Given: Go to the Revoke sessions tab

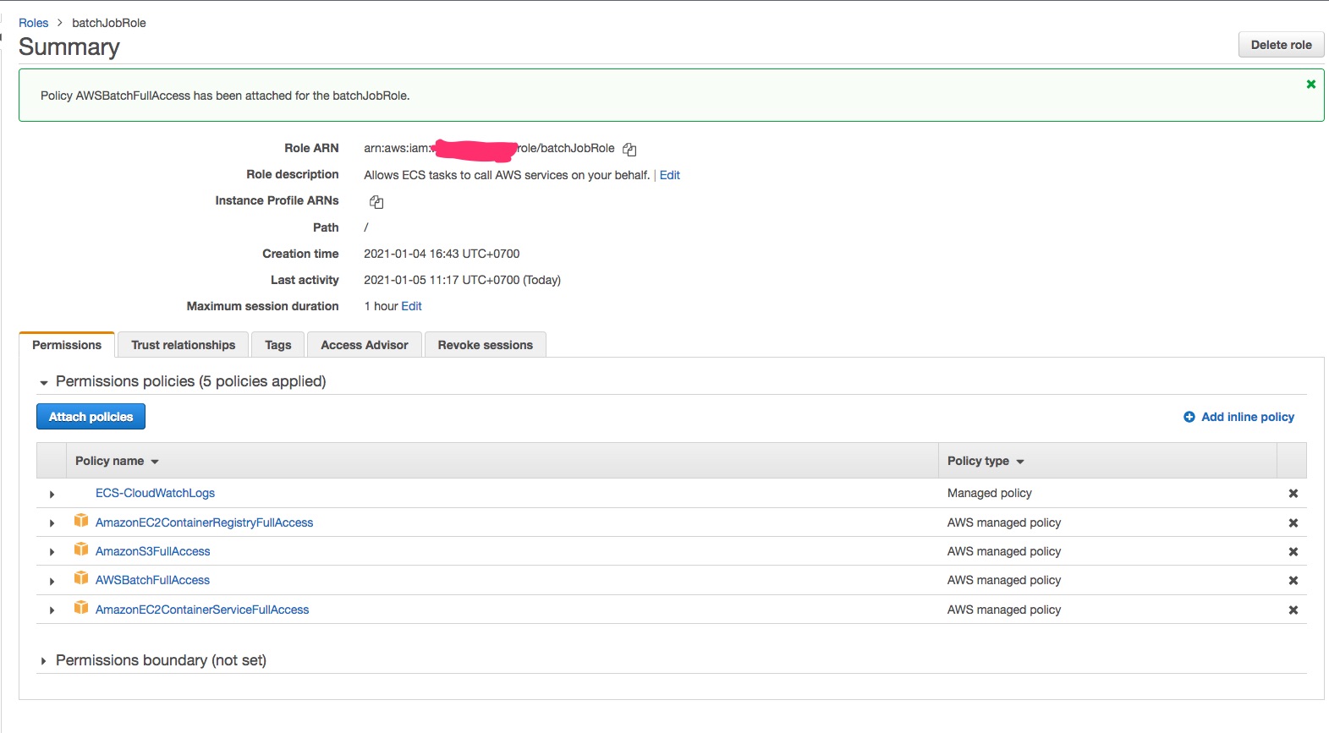Looking at the screenshot, I should 486,345.
